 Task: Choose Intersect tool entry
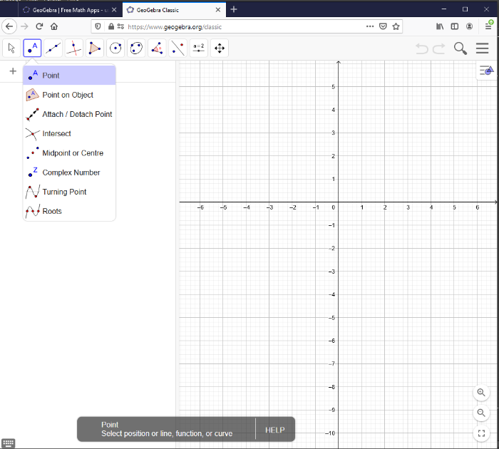[69, 134]
